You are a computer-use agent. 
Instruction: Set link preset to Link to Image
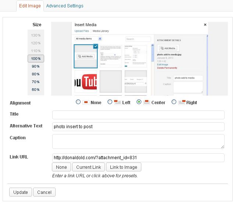pos(124,167)
